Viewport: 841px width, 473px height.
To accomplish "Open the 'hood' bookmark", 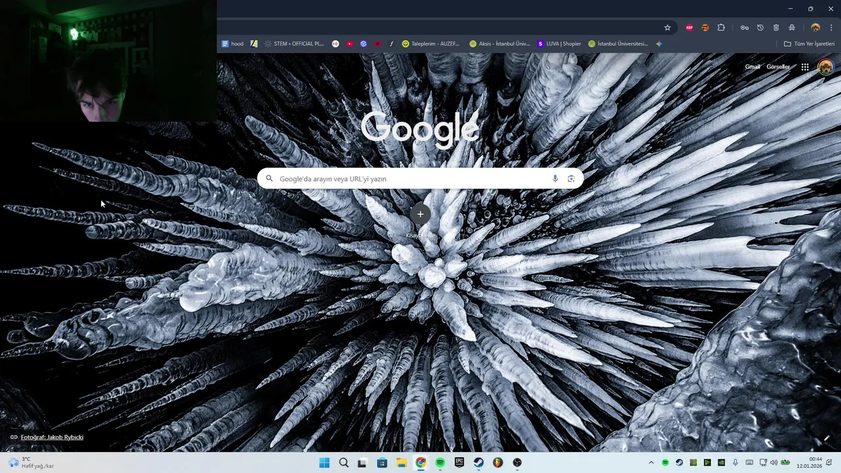I will pyautogui.click(x=233, y=44).
